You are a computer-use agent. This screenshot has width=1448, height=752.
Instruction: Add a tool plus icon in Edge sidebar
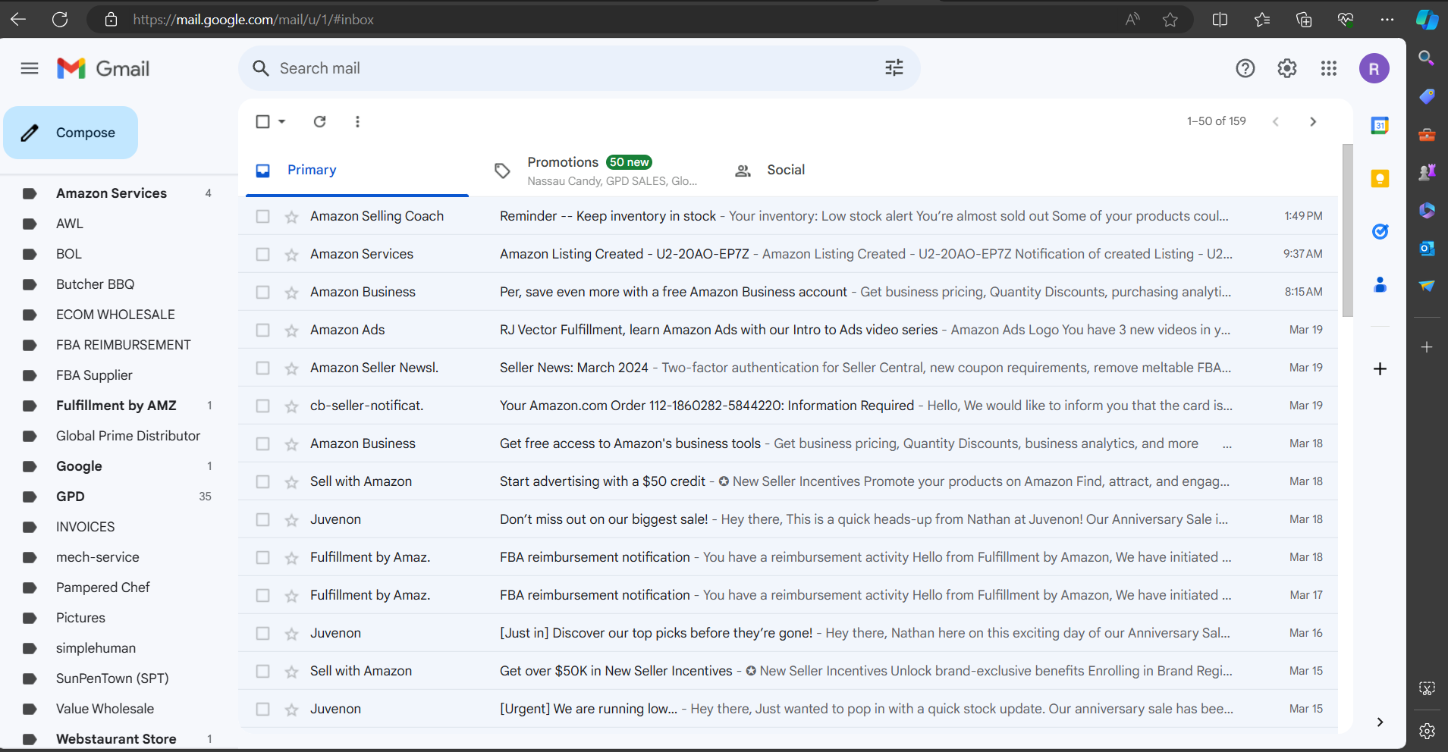coord(1427,347)
